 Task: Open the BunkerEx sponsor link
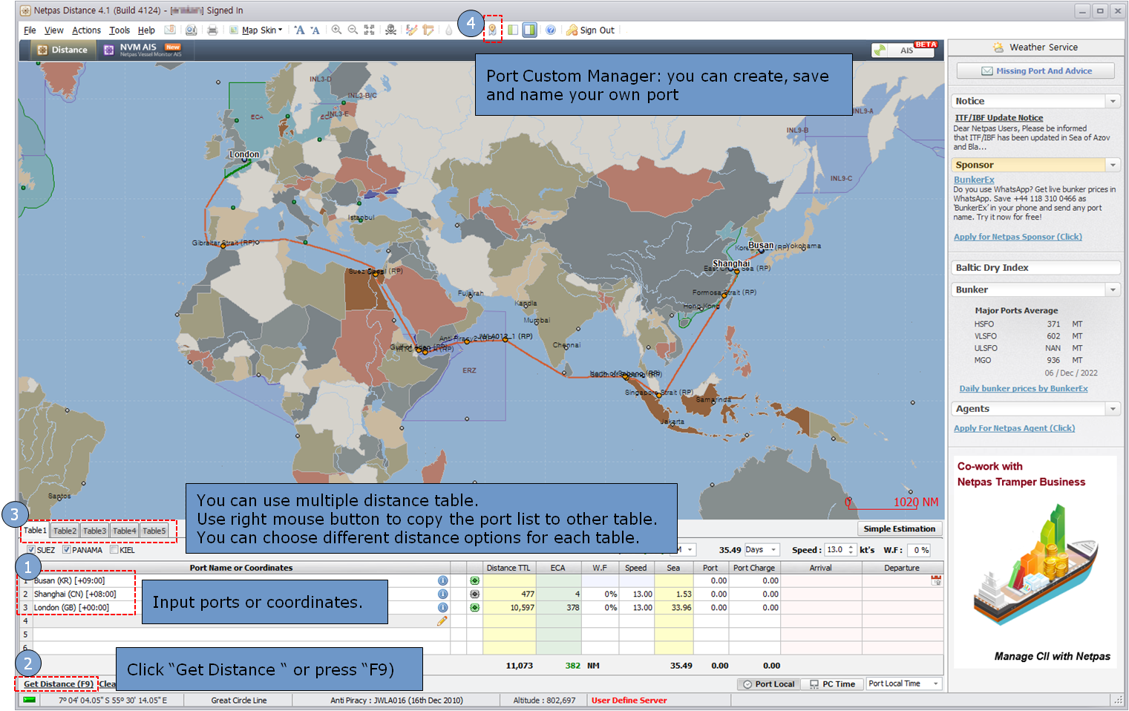tap(974, 180)
